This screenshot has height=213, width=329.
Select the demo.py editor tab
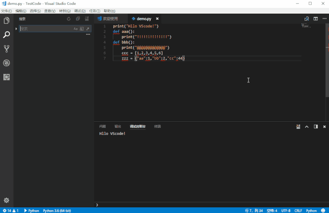[x=144, y=19]
